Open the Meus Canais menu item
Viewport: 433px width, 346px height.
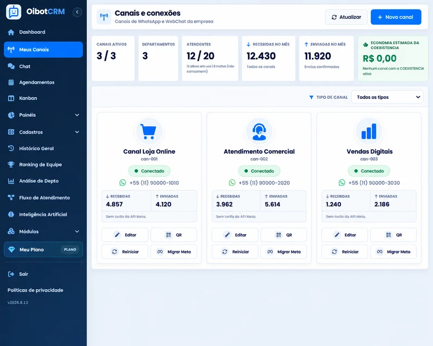click(43, 50)
